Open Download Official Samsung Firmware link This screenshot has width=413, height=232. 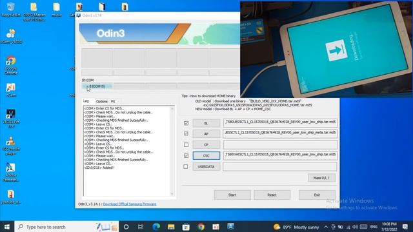click(x=130, y=204)
